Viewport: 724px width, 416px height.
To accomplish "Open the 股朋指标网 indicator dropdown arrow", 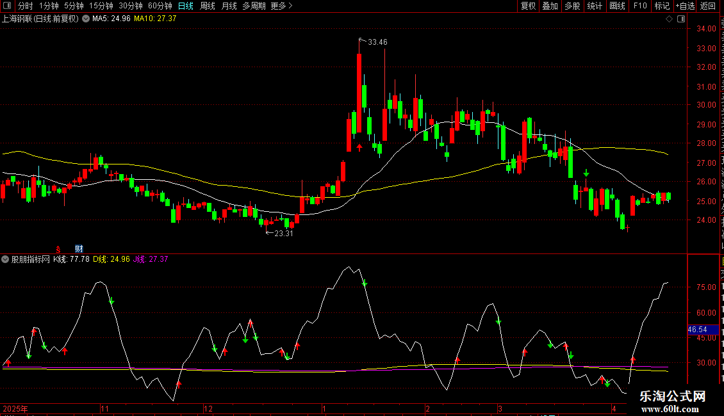I will click(x=5, y=259).
